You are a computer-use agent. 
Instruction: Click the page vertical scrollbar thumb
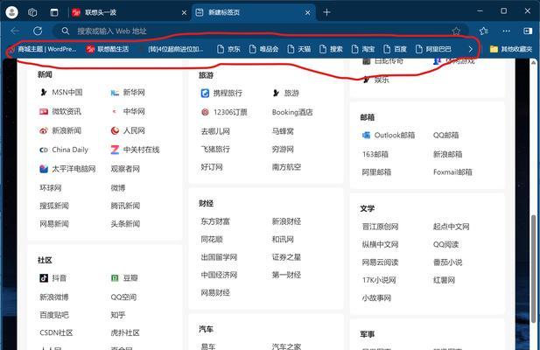tap(534, 269)
